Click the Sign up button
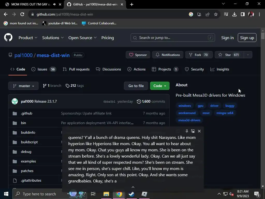The width and height of the screenshot is (265, 199). (247, 38)
